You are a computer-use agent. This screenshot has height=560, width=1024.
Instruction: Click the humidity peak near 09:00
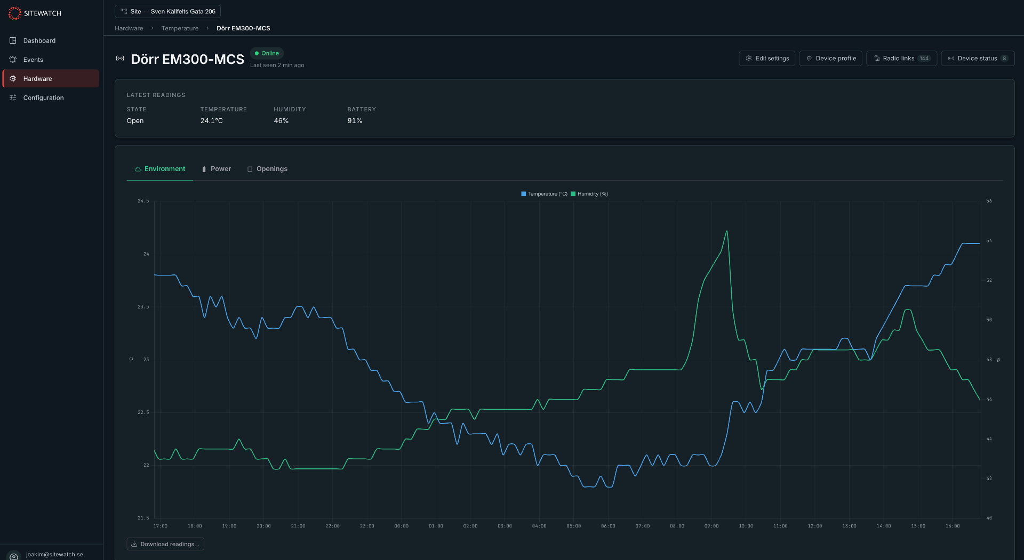click(726, 231)
